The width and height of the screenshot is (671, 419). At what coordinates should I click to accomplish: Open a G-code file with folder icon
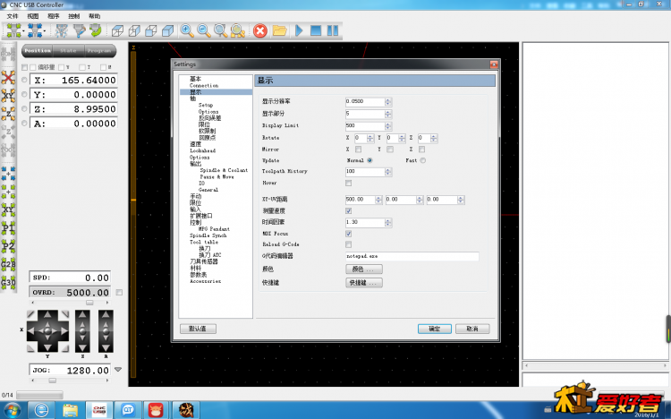279,30
